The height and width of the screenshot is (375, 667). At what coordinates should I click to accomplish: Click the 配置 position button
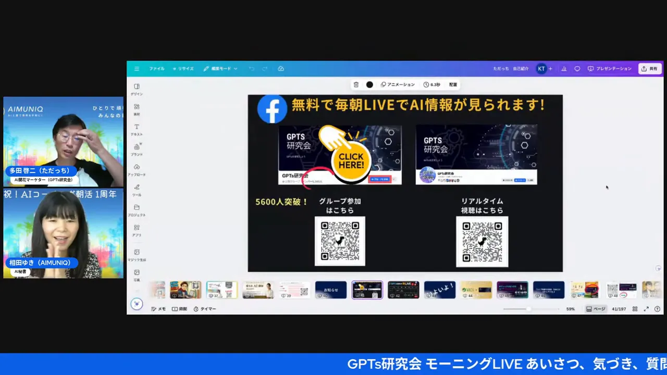453,84
